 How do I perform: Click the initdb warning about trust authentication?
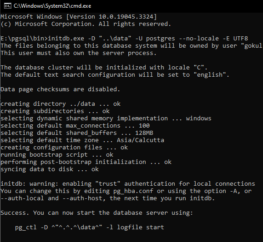[x=128, y=184]
